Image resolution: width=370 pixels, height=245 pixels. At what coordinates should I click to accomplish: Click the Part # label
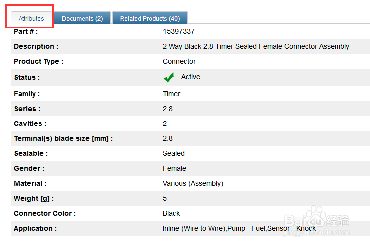click(x=26, y=31)
